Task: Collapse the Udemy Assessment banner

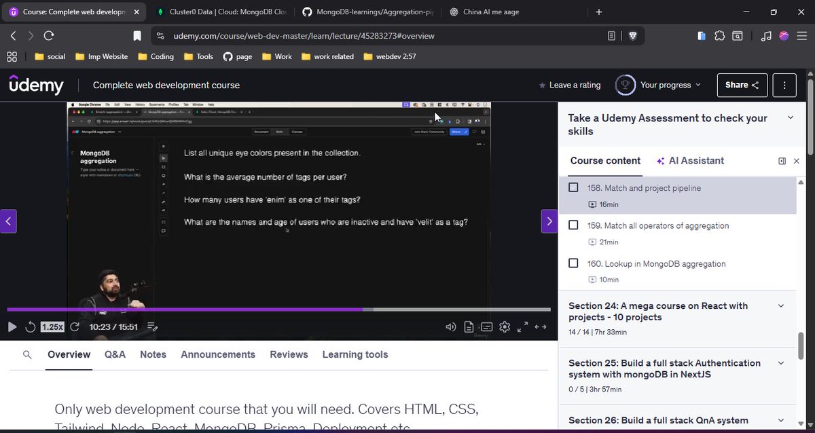Action: pos(790,118)
